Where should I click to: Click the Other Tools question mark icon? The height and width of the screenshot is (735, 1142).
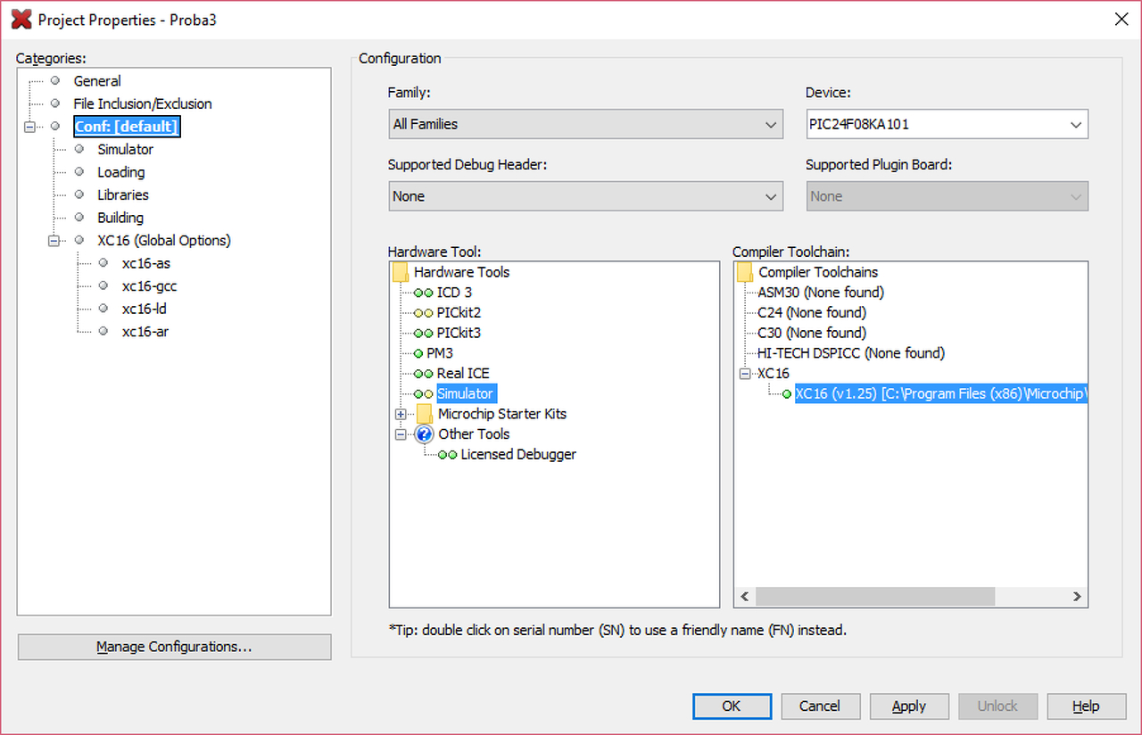click(x=424, y=434)
